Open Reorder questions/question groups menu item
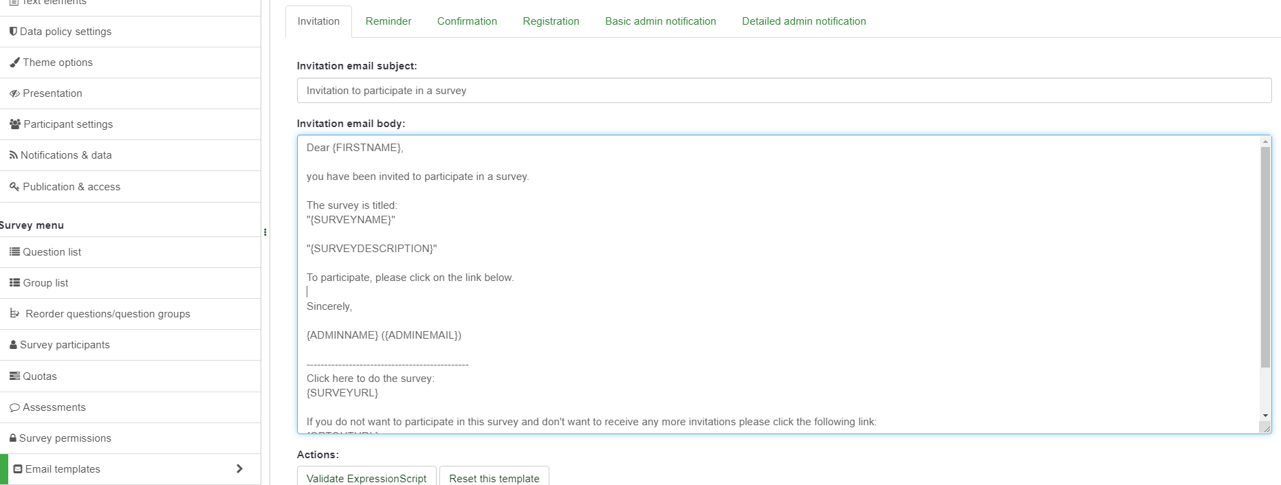Viewport: 1281px width, 485px height. tap(107, 314)
